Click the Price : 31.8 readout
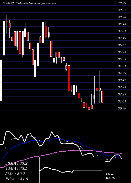 (x=16, y=179)
